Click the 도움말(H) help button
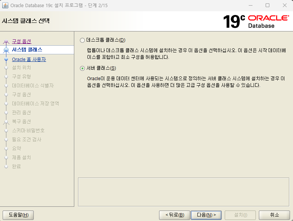293x221 pixels. click(x=18, y=215)
